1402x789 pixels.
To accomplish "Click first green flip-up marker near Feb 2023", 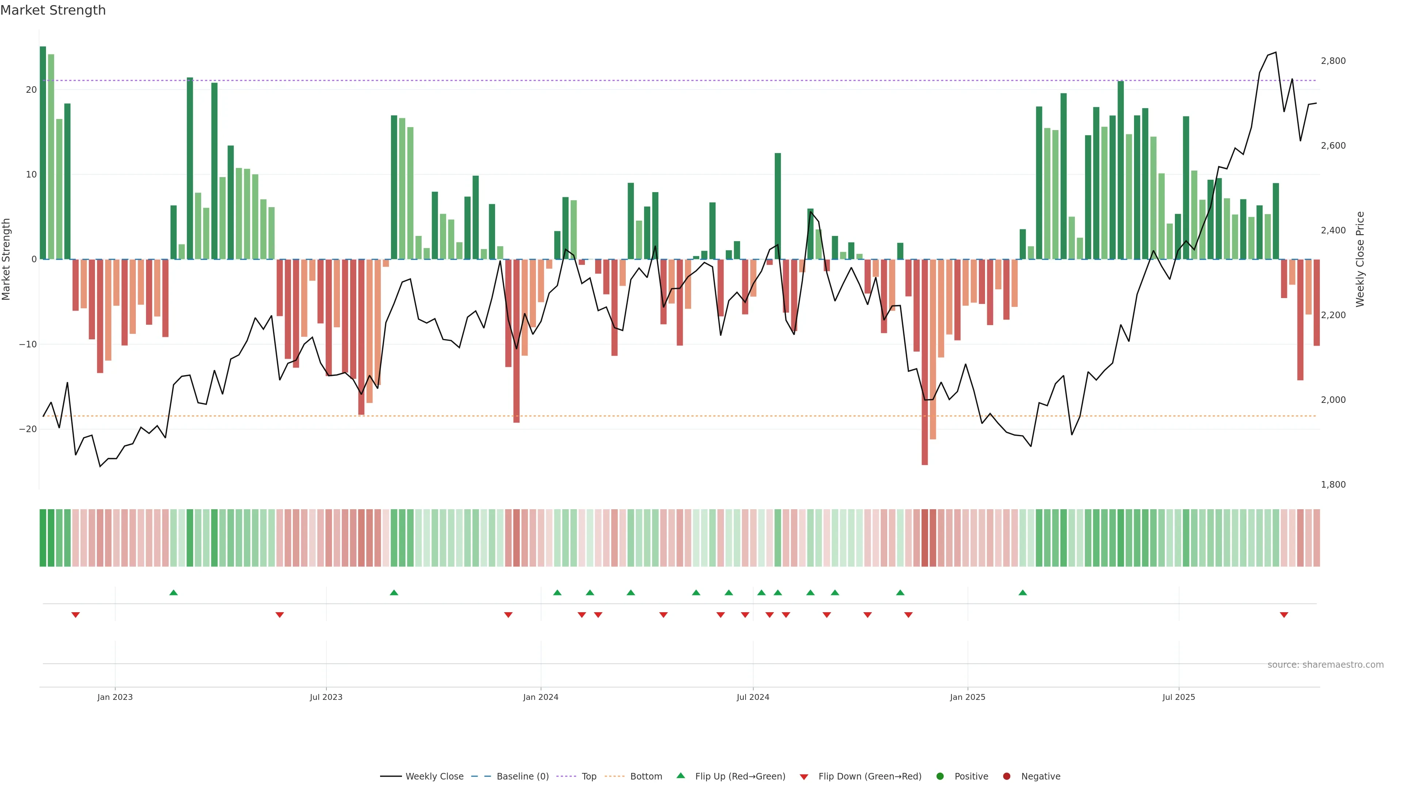I will 174,592.
